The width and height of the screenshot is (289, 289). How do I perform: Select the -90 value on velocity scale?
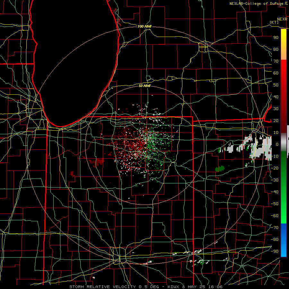(275, 251)
